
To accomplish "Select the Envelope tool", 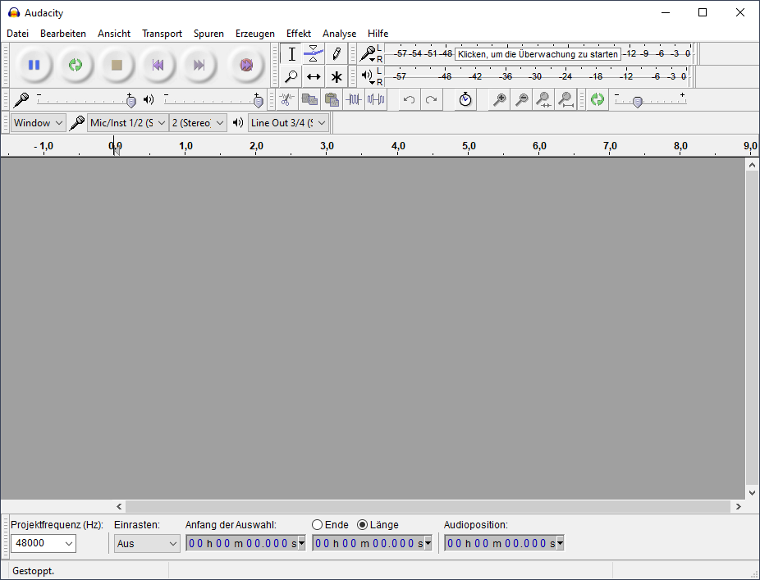I will click(x=314, y=54).
